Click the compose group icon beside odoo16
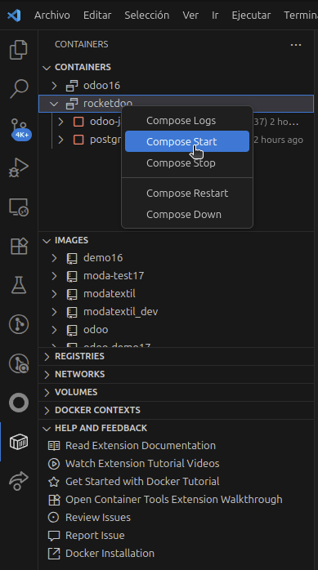Viewport: 318px width, 570px height. [x=72, y=86]
